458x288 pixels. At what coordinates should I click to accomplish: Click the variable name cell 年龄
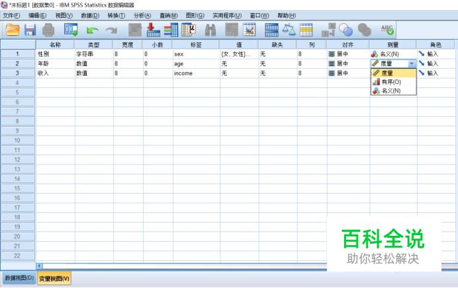(56, 63)
